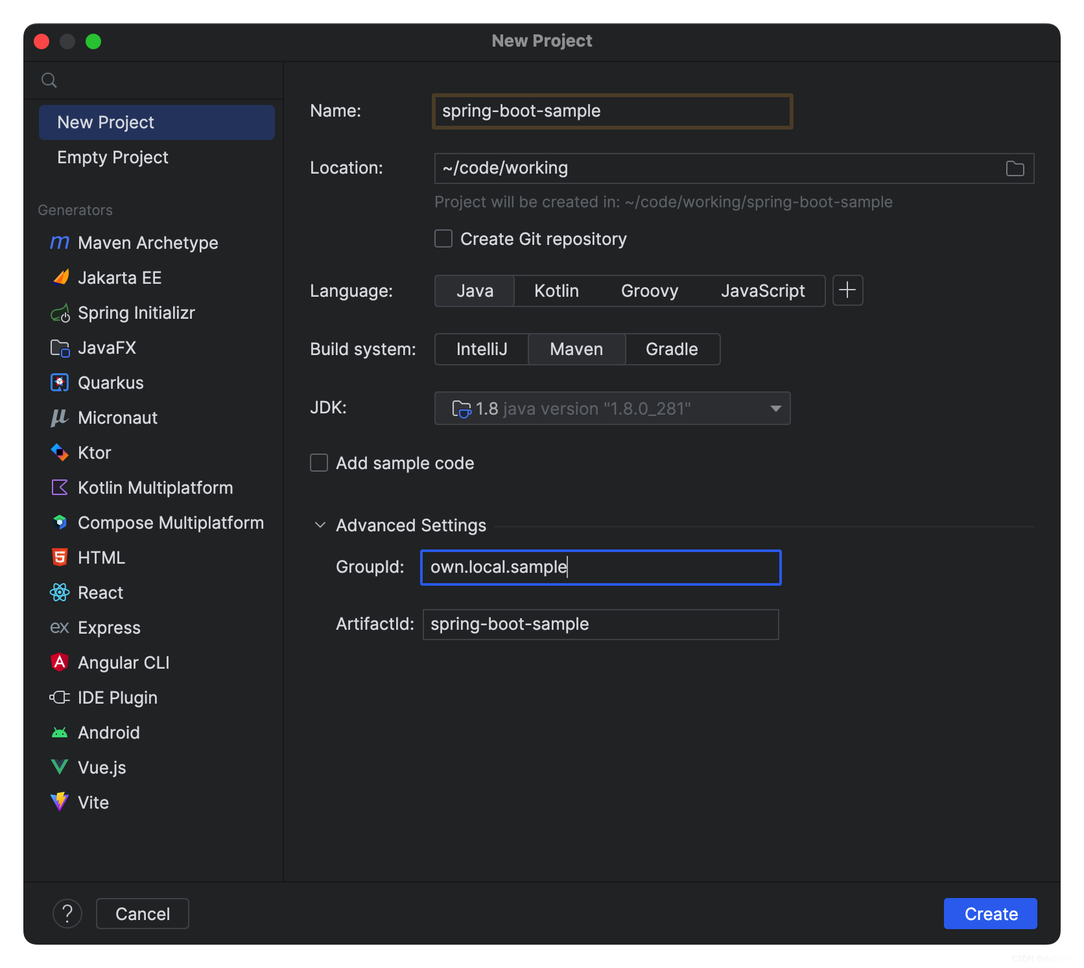
Task: Add another language with the plus button
Action: tap(847, 290)
